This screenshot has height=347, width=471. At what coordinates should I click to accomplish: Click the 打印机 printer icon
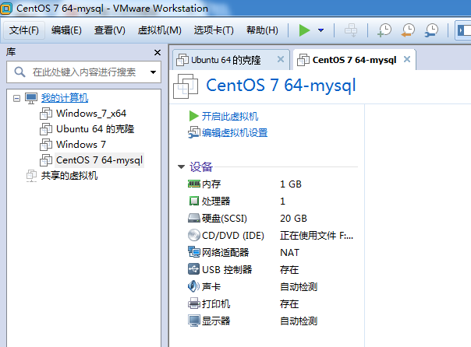193,303
